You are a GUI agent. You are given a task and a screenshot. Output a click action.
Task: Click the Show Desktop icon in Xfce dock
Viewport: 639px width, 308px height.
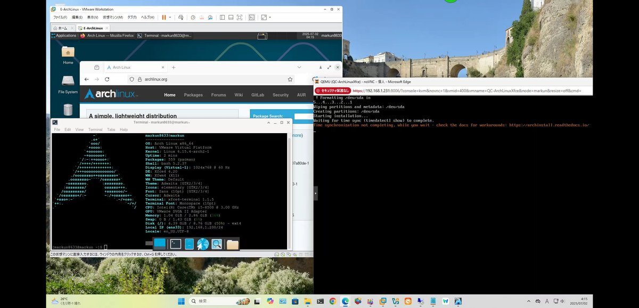point(160,244)
